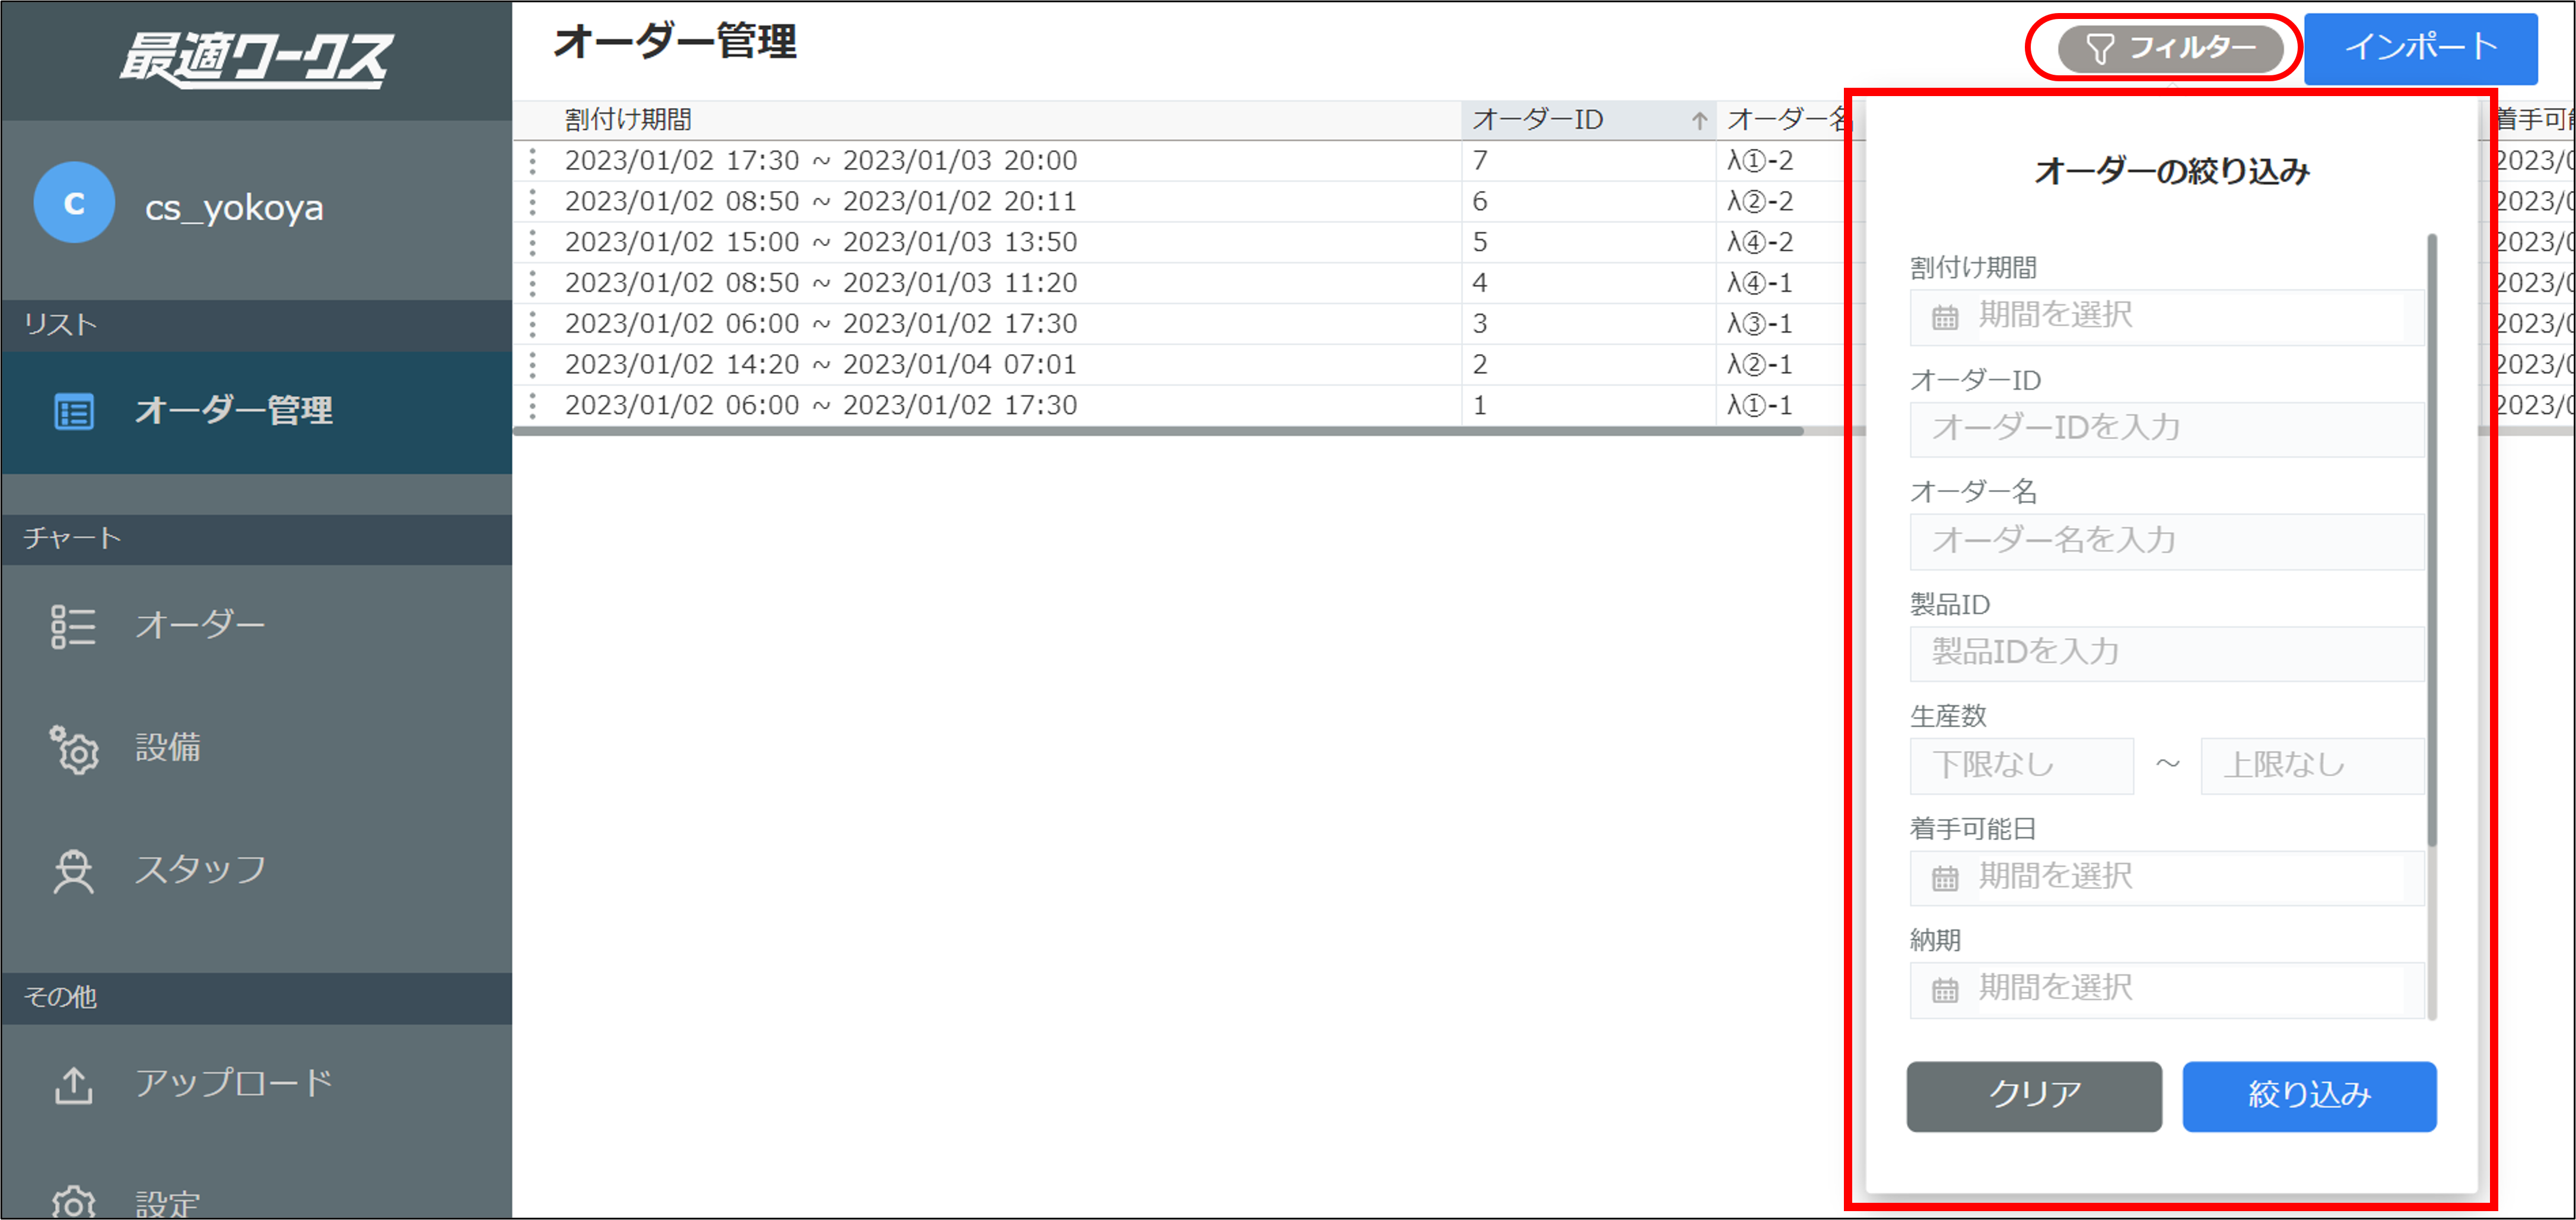Screen dimensions: 2576x1220
Task: Apply filter with 絞り込み button
Action: point(2309,1096)
